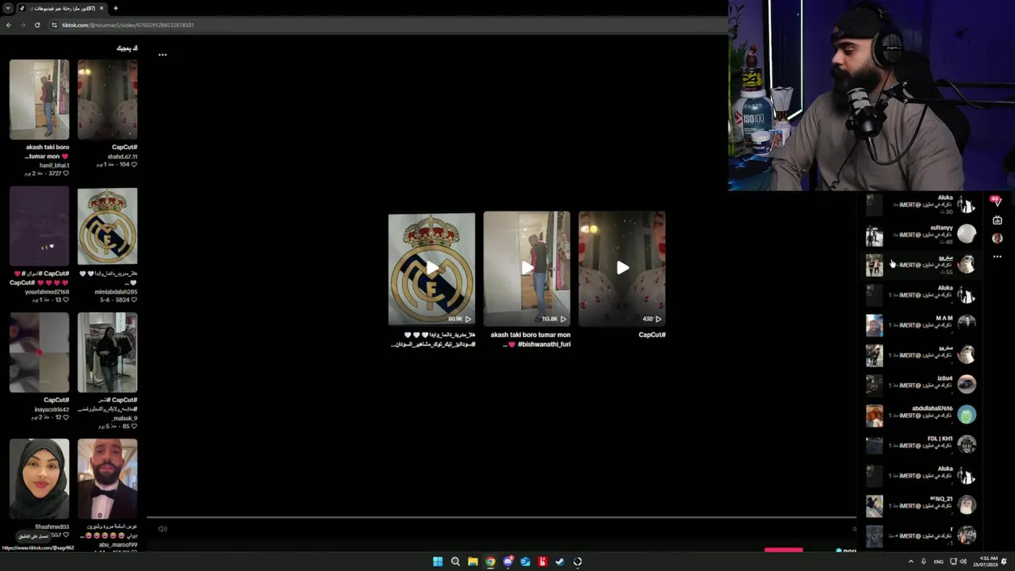The image size is (1015, 571).
Task: Click iz8u4 car avatar
Action: [x=967, y=385]
